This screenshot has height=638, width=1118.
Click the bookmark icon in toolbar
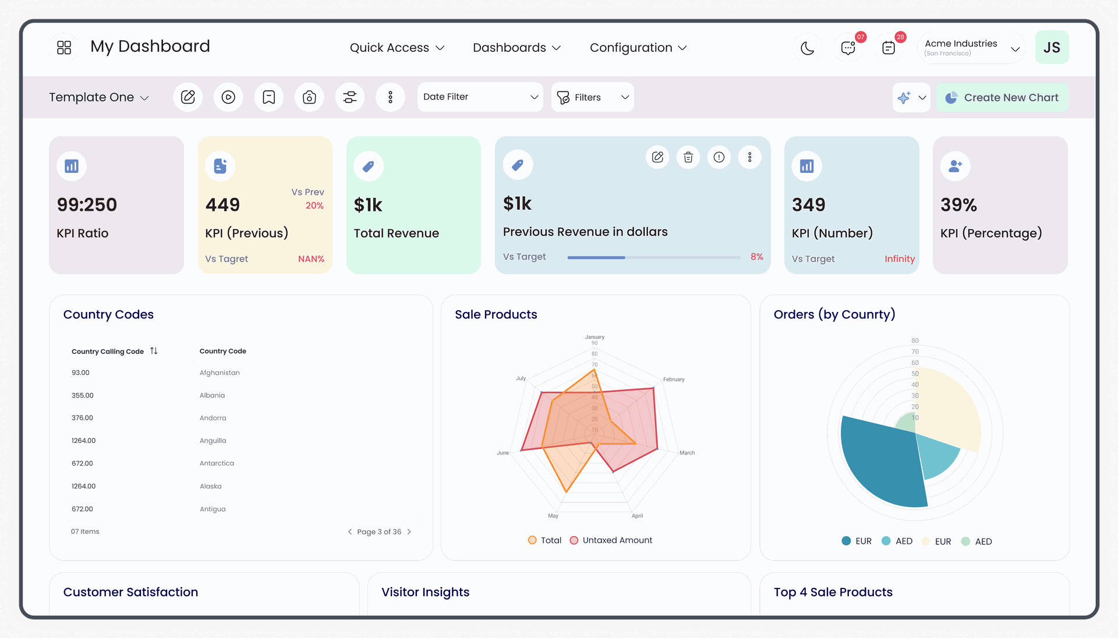coord(268,97)
